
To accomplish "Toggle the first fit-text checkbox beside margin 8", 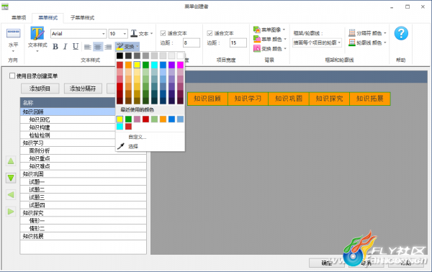I will click(x=163, y=33).
